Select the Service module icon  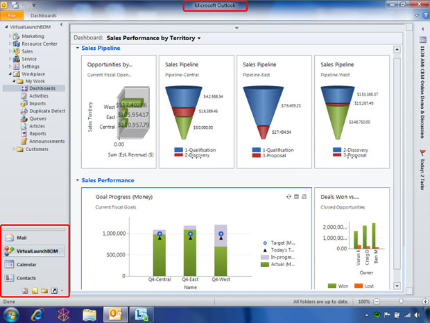(17, 59)
